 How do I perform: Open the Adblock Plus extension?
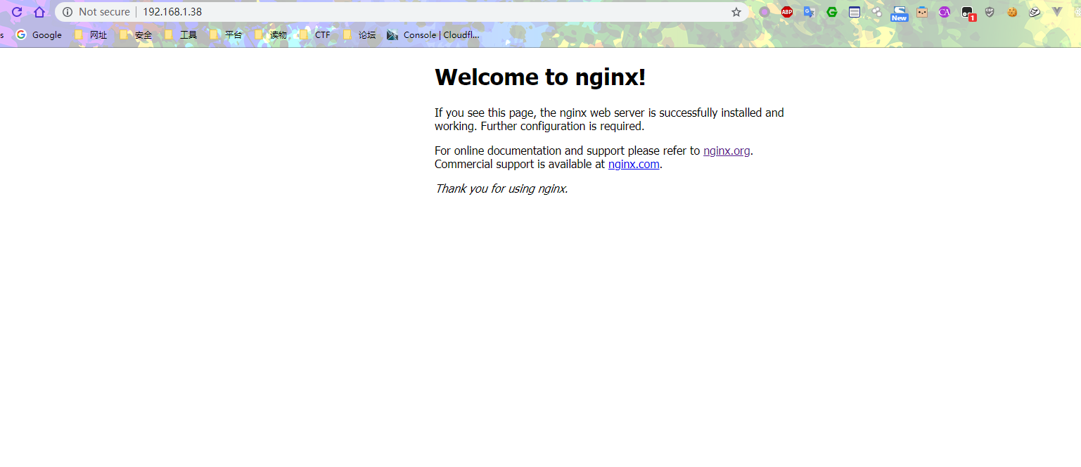click(787, 12)
